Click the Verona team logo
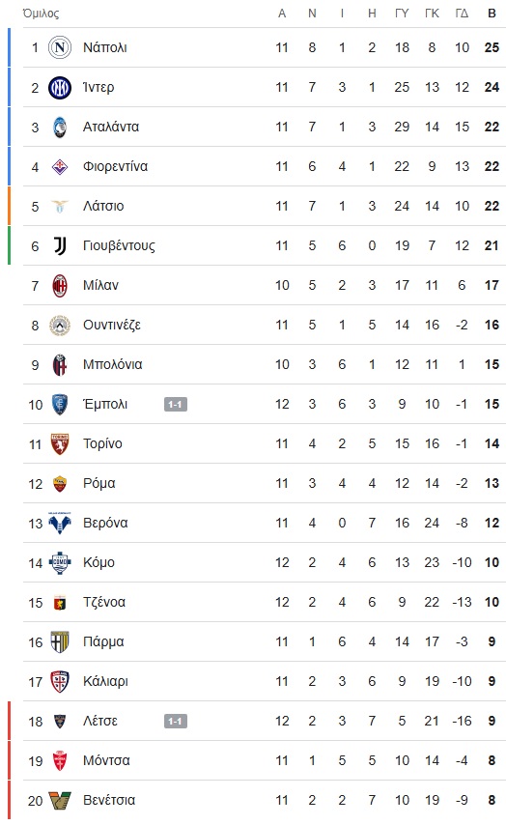The image size is (506, 825). coord(60,523)
